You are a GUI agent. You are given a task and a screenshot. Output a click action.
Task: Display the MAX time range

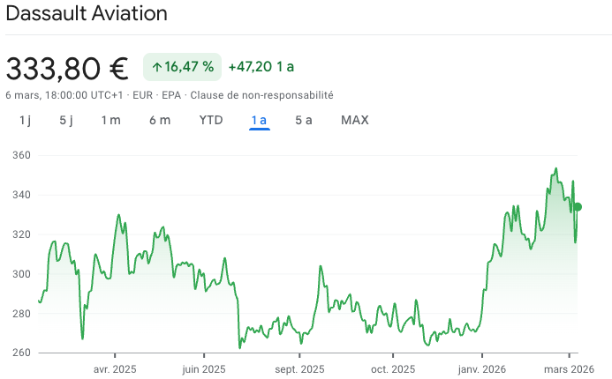click(x=355, y=121)
